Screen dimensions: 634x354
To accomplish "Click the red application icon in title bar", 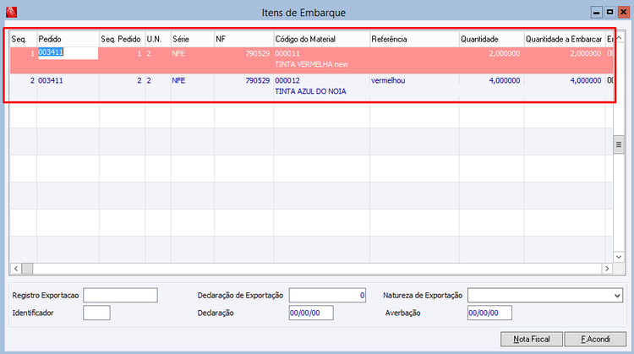I will (x=11, y=12).
